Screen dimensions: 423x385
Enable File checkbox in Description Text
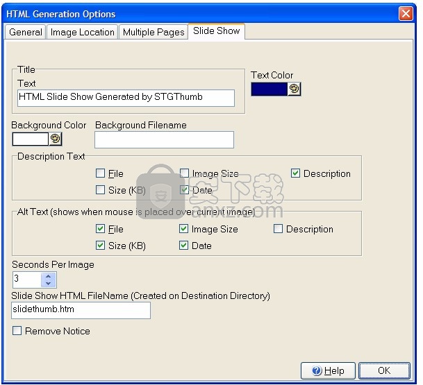101,173
